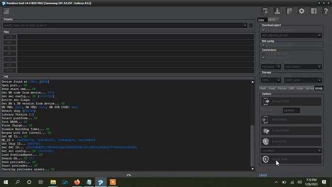
Task: Click the screen-with-arrow toolbar icon
Action: click(265, 11)
